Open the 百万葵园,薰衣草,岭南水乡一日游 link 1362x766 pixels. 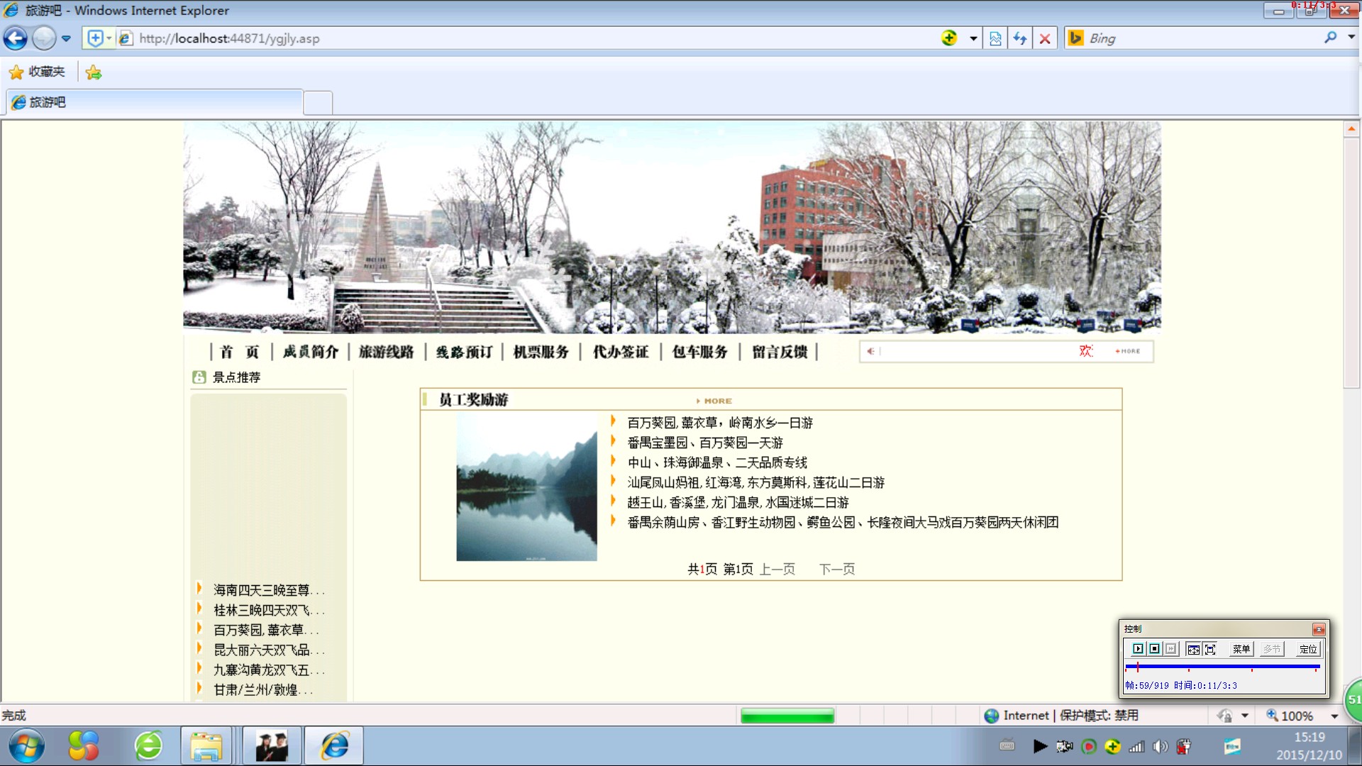pos(720,423)
